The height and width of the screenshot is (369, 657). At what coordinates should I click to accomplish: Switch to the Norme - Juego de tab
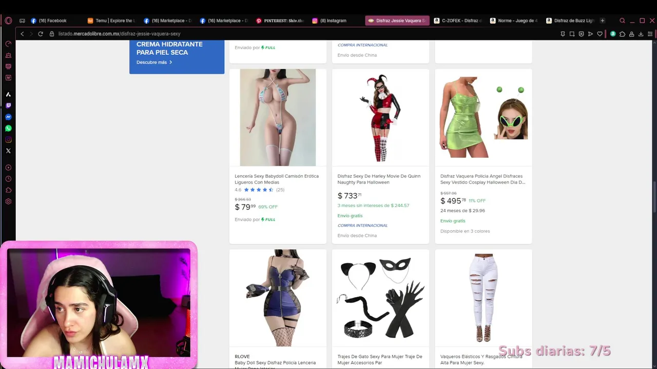click(x=514, y=20)
